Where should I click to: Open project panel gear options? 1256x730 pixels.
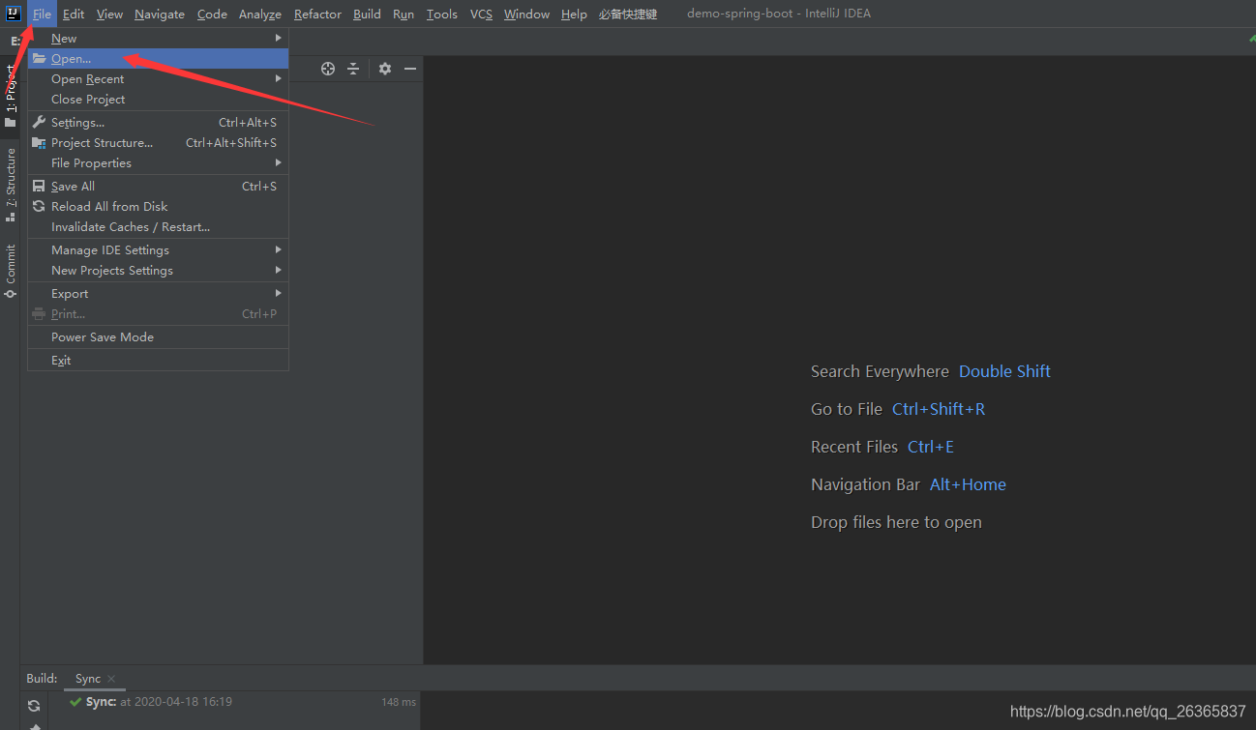tap(385, 69)
